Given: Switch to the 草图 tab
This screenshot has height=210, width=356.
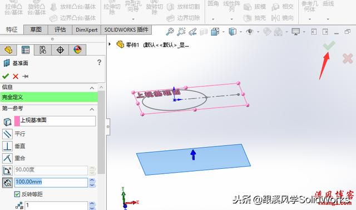Looking at the screenshot, I should (36, 30).
